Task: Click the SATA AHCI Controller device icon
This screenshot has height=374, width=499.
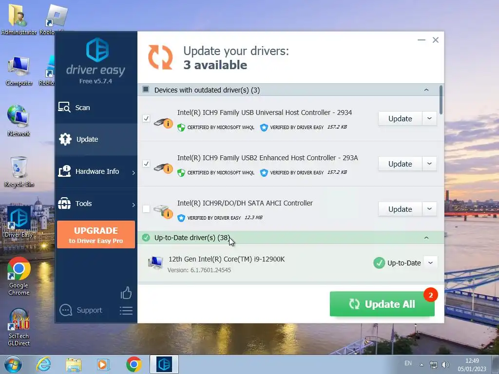Action: click(163, 212)
